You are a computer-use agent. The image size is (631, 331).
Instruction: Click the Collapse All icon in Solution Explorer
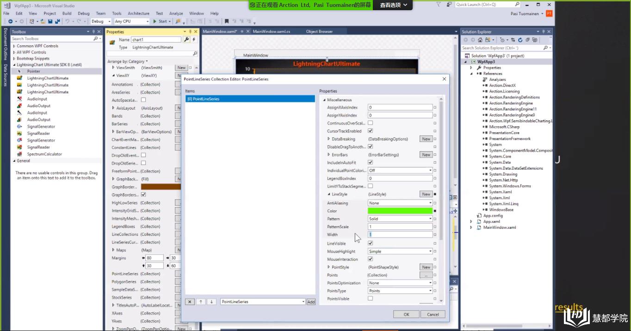pyautogui.click(x=527, y=40)
